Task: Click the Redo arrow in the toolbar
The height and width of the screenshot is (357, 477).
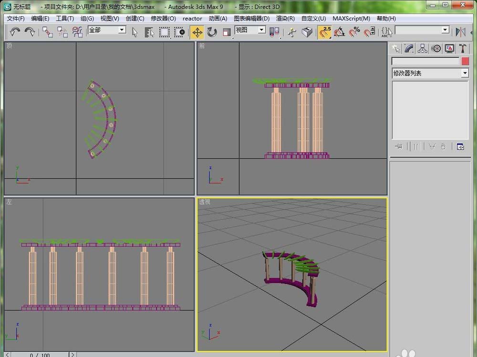Action: coord(30,31)
